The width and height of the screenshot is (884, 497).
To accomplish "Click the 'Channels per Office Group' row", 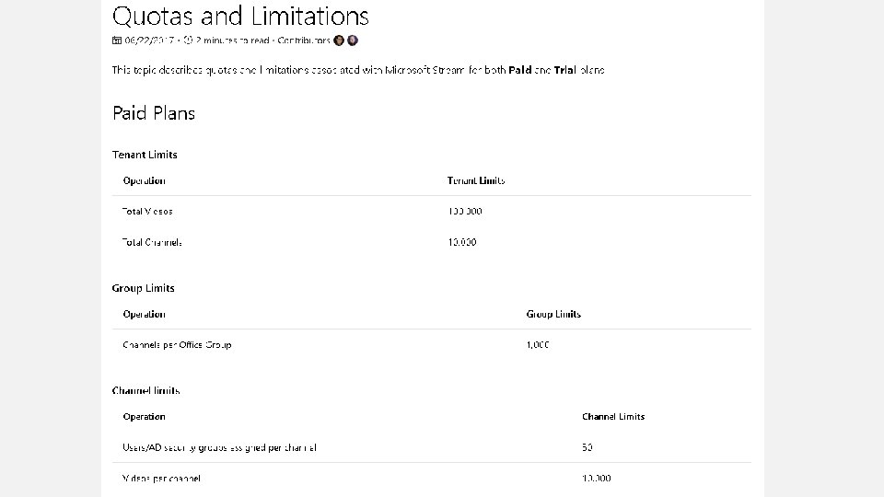I will tap(177, 344).
